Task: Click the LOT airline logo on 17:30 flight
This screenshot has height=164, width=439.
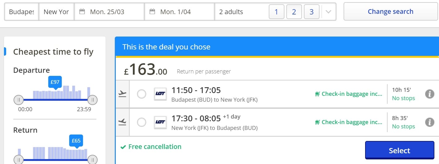Action: [x=160, y=122]
